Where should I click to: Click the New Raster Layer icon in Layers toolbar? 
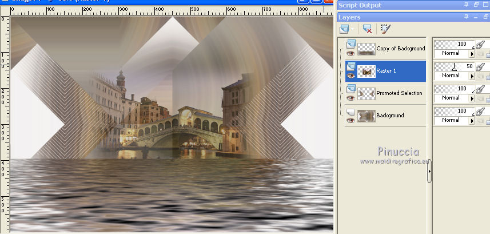coord(344,29)
